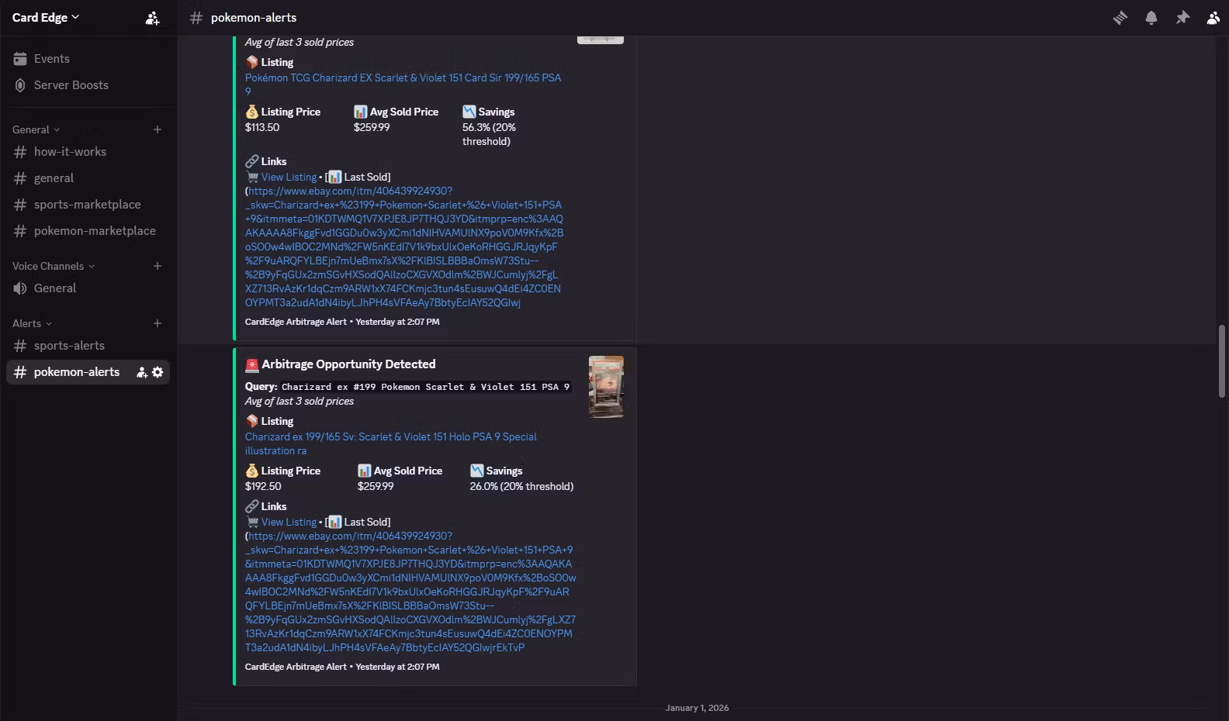
Task: Open the graded card thumbnail image
Action: click(x=606, y=387)
